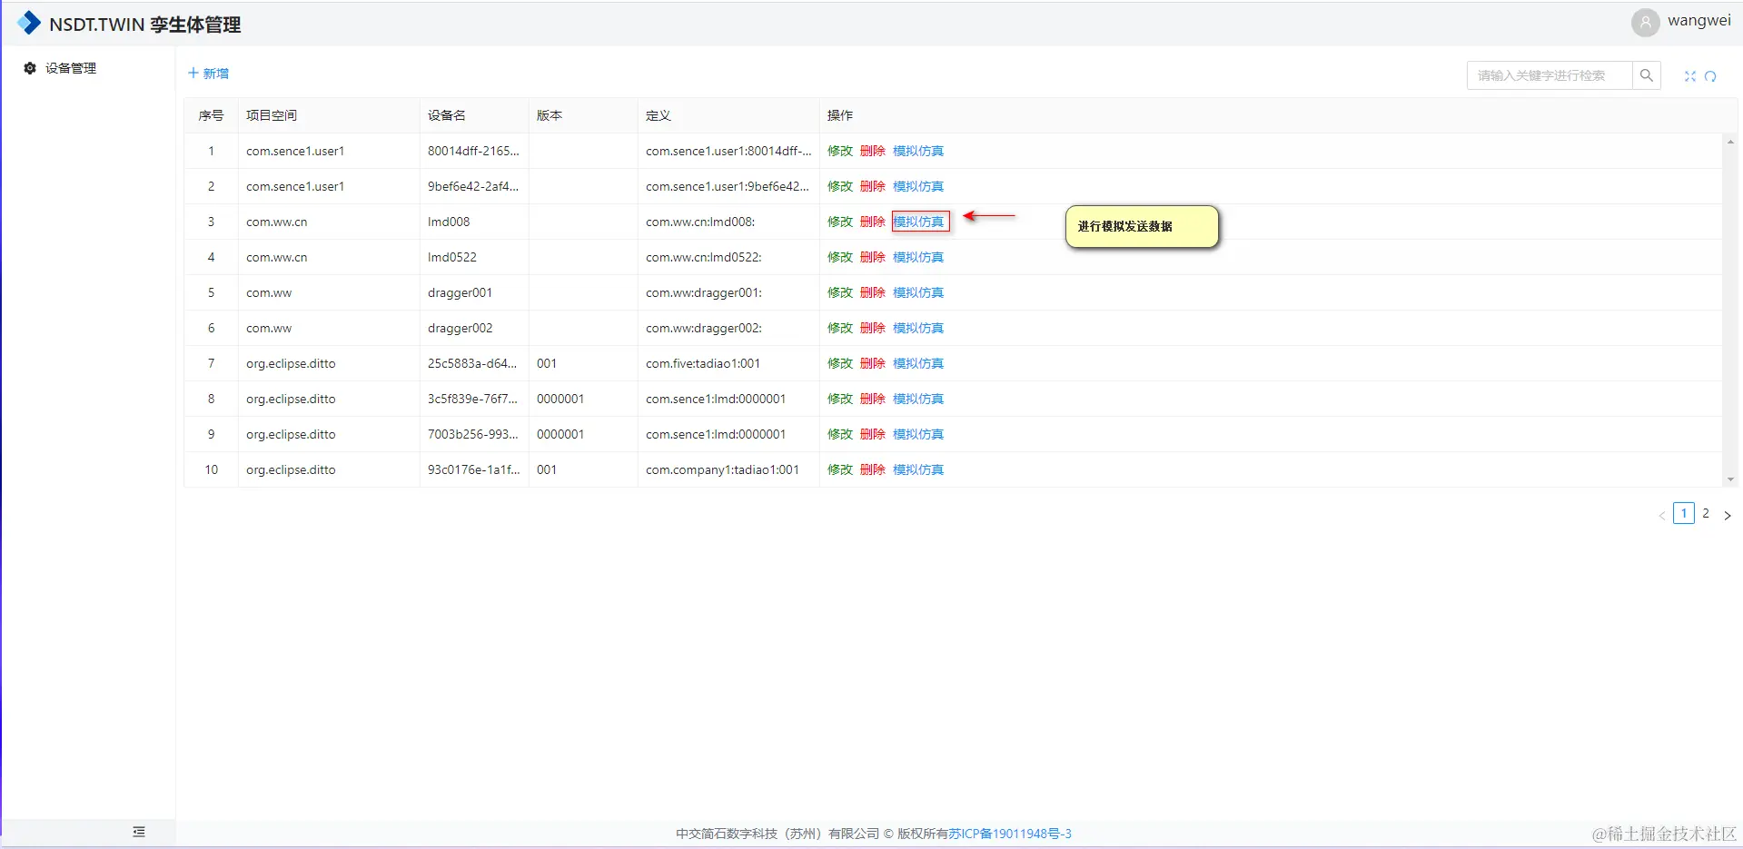This screenshot has width=1743, height=849.
Task: Run 模拟仿真 for dragger002
Action: point(918,328)
